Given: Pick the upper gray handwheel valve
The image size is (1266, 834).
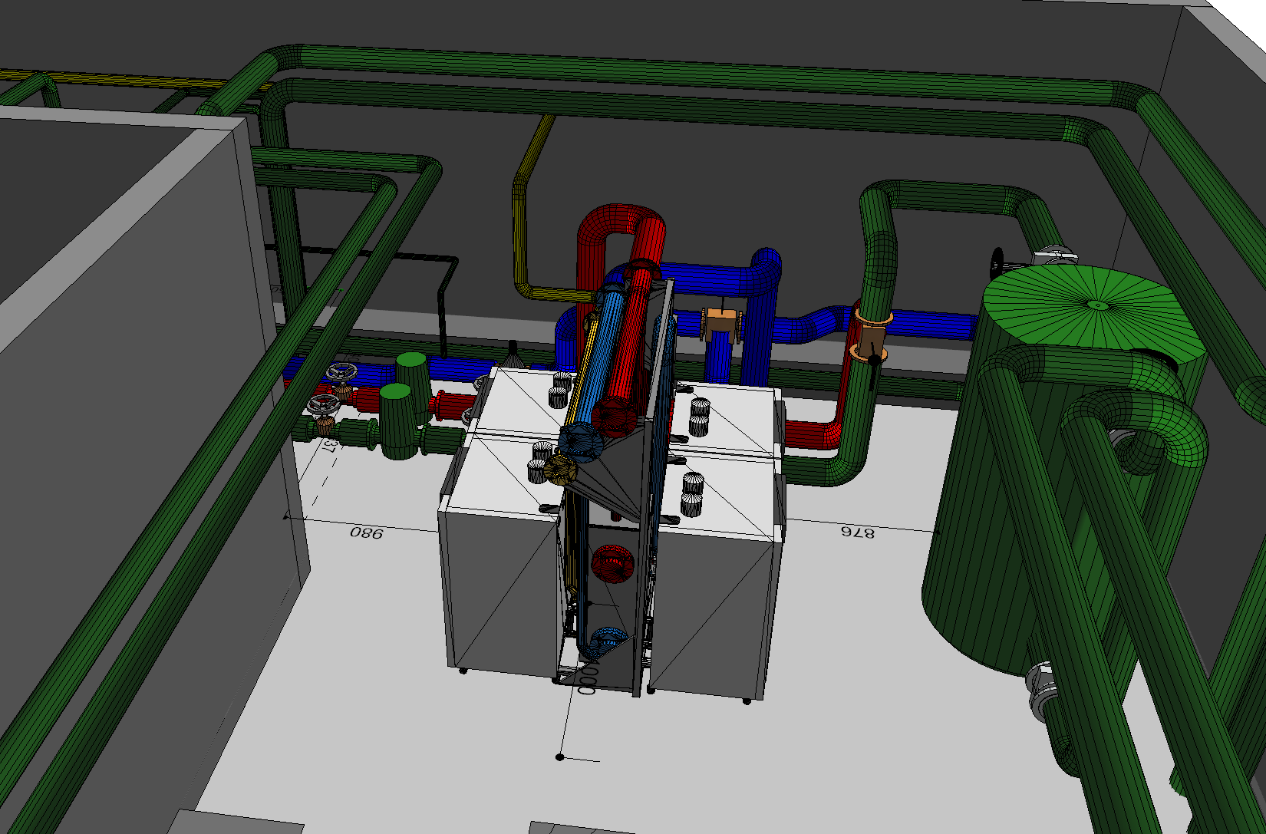Looking at the screenshot, I should click(x=342, y=374).
